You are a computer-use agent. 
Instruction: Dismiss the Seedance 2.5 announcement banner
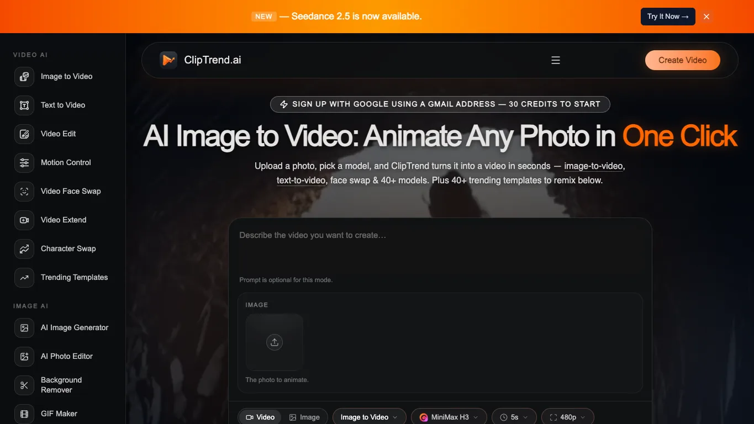pos(706,17)
